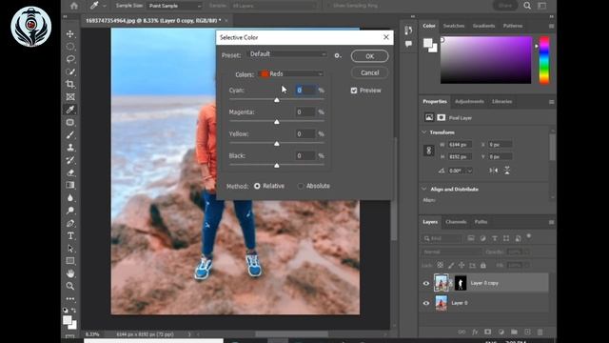Select the Path Selection tool

click(x=70, y=248)
